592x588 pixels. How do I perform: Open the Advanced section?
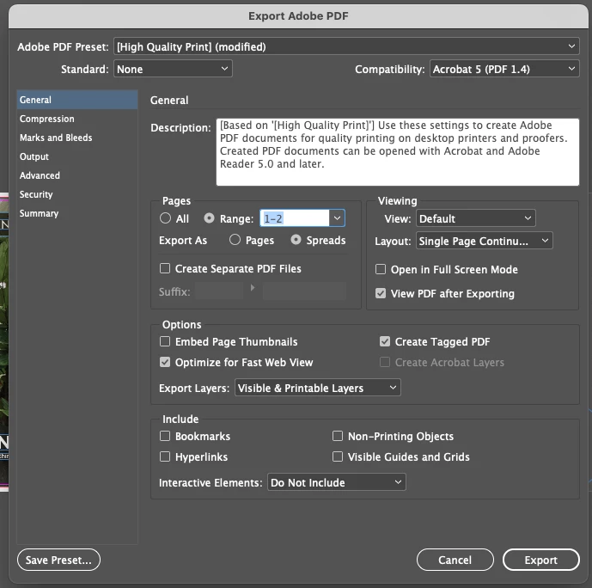tap(77, 175)
